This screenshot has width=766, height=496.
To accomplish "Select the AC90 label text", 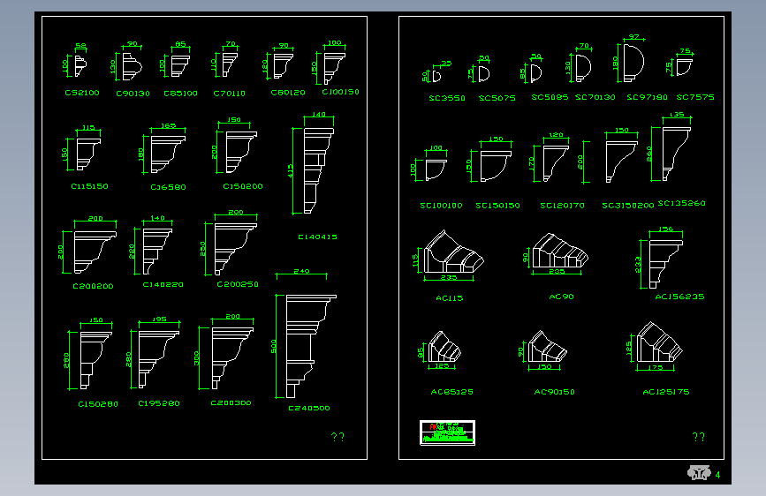I will (561, 297).
